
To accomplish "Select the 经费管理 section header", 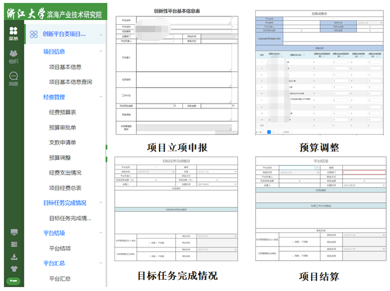I will coord(54,97).
